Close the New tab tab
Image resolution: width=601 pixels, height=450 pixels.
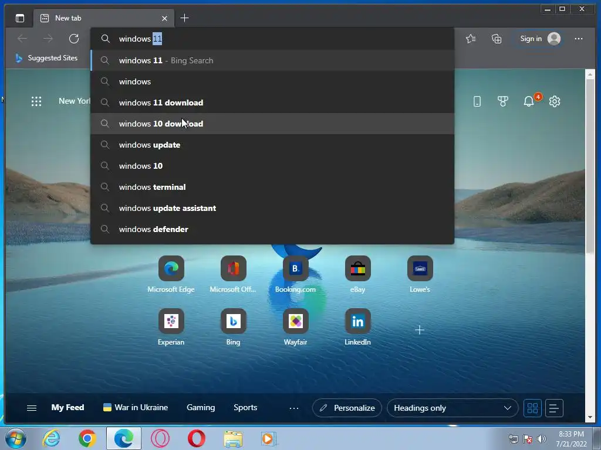[164, 18]
